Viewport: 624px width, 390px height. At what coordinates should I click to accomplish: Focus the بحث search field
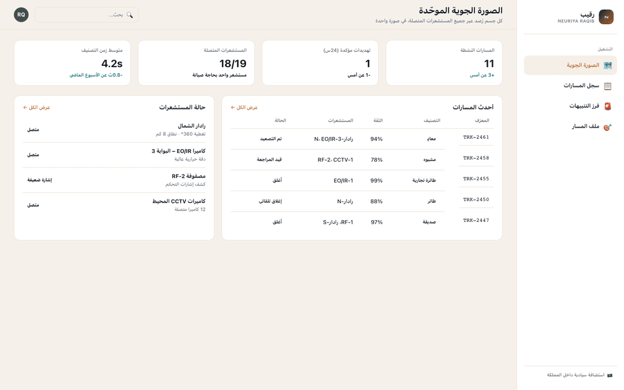[87, 14]
